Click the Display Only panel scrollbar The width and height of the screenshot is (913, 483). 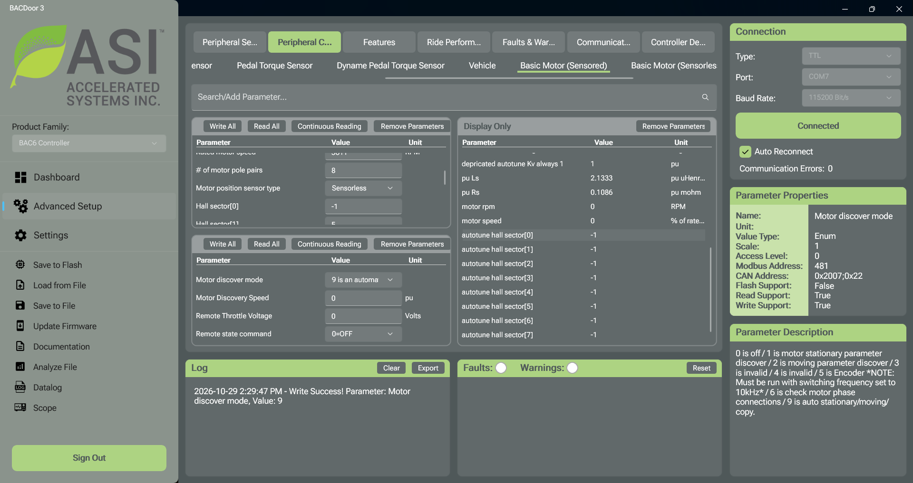tap(710, 290)
